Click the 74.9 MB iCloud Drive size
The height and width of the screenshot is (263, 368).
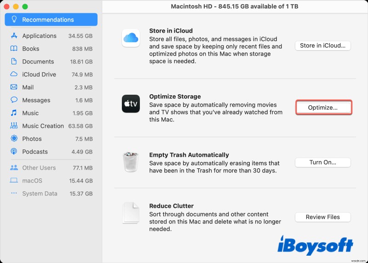click(82, 74)
